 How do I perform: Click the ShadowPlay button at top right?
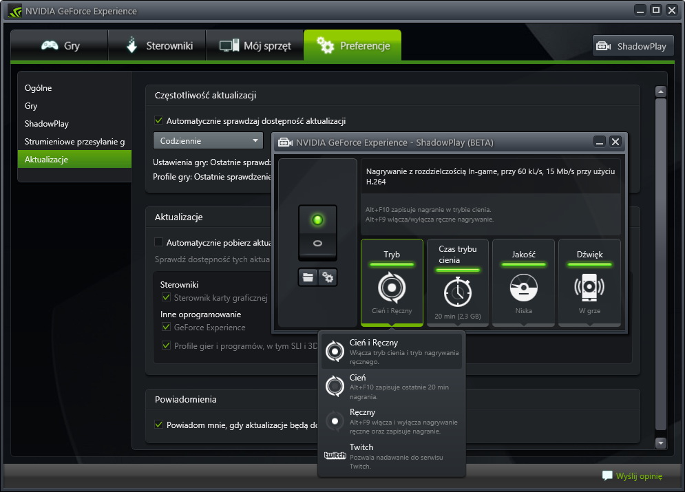pyautogui.click(x=633, y=46)
